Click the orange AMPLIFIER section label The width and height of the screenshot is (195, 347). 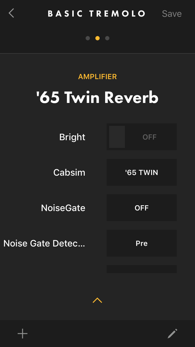tap(97, 77)
